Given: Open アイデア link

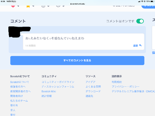Looking at the screenshot, I should pyautogui.click(x=90, y=82).
